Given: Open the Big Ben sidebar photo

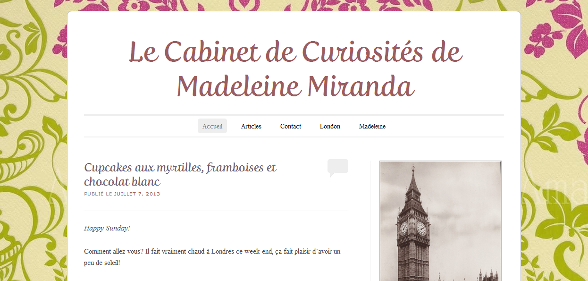Looking at the screenshot, I should tap(440, 221).
